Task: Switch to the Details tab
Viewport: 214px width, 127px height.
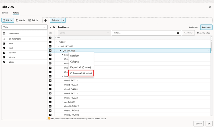Action: [16, 13]
